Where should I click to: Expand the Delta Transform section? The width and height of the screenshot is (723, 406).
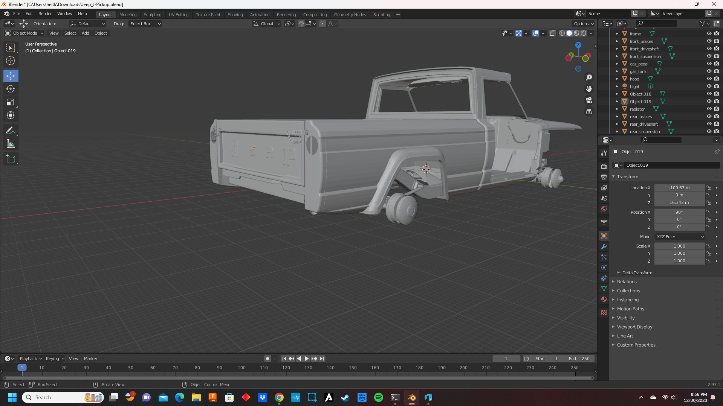click(x=637, y=273)
